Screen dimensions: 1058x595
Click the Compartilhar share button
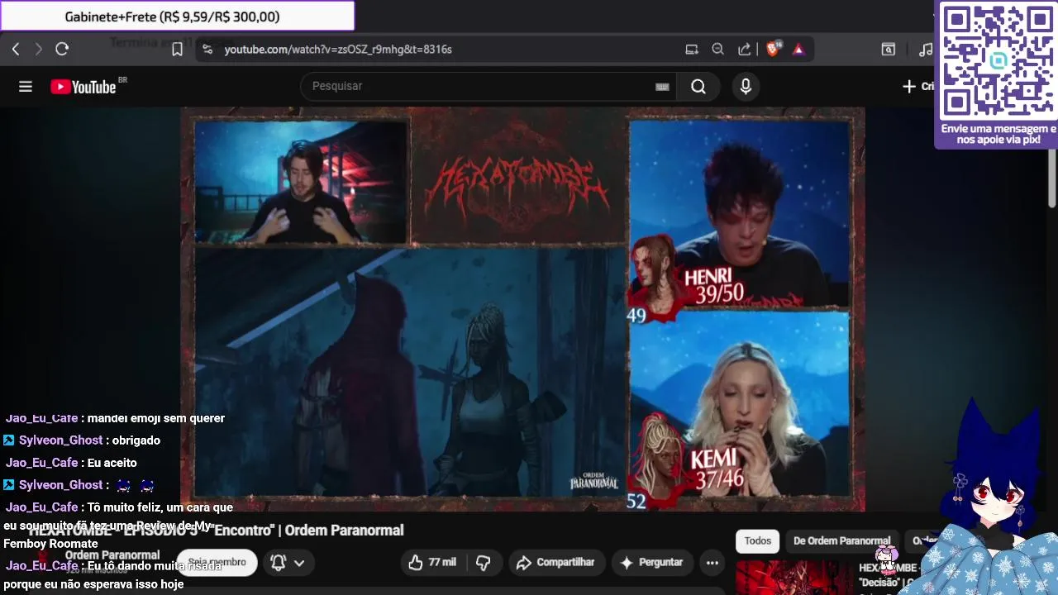coord(556,563)
